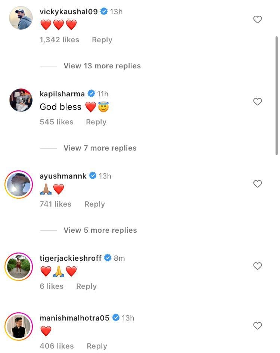This screenshot has height=353, width=280.
Task: Click verified badge next to vickykaushal09
Action: (104, 12)
